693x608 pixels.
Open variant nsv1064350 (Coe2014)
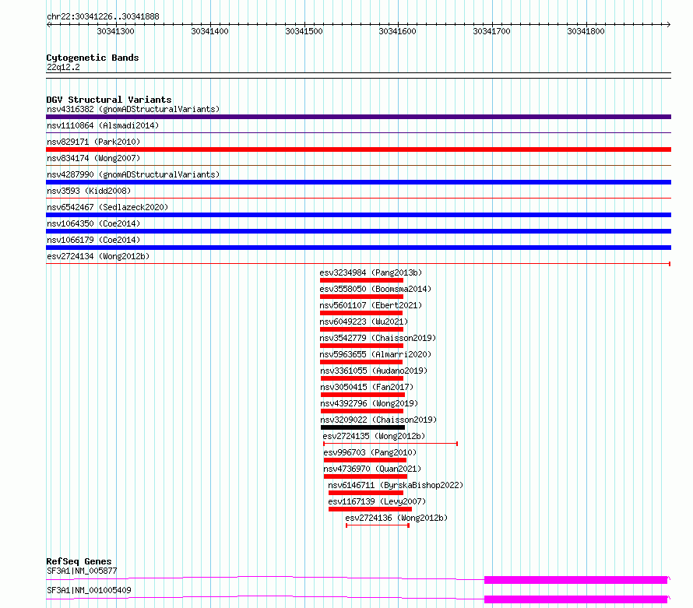click(93, 223)
